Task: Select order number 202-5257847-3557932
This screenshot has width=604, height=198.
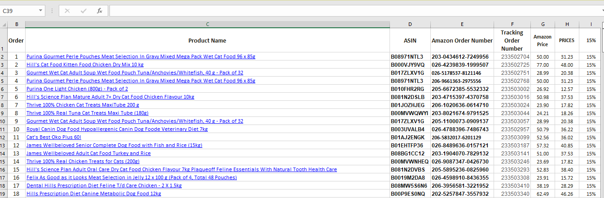Action: coord(462,194)
